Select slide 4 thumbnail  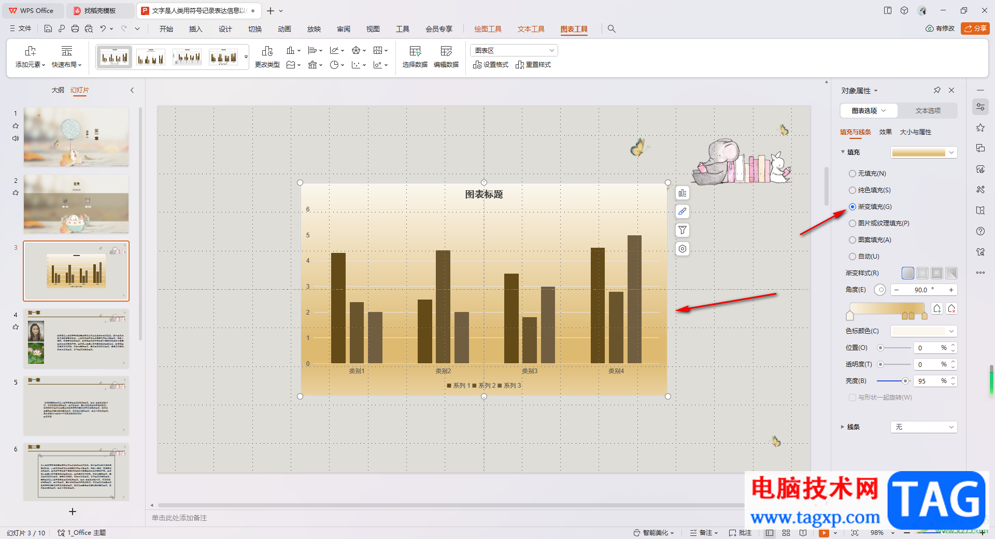pyautogui.click(x=76, y=338)
